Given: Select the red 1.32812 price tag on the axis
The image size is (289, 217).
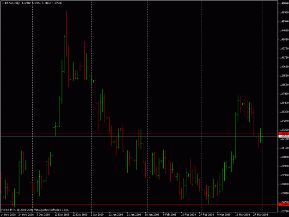Looking at the screenshot, I should [x=283, y=133].
